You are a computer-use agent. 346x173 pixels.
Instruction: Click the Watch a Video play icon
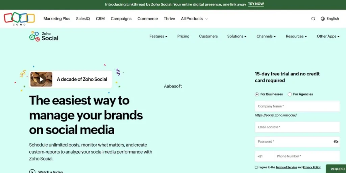click(32, 172)
